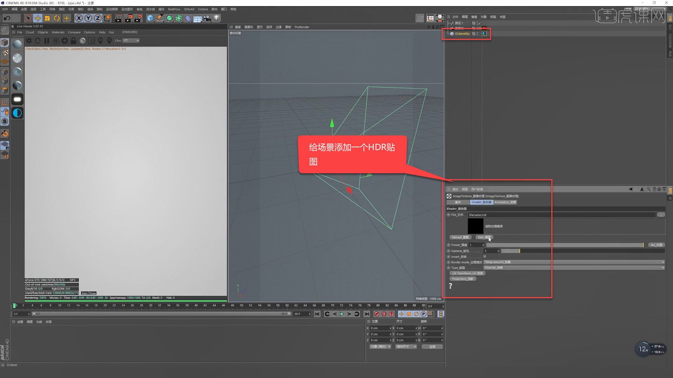Viewport: 673px width, 378px height.
Task: Open Live Viewer settings gear
Action: pos(64,41)
